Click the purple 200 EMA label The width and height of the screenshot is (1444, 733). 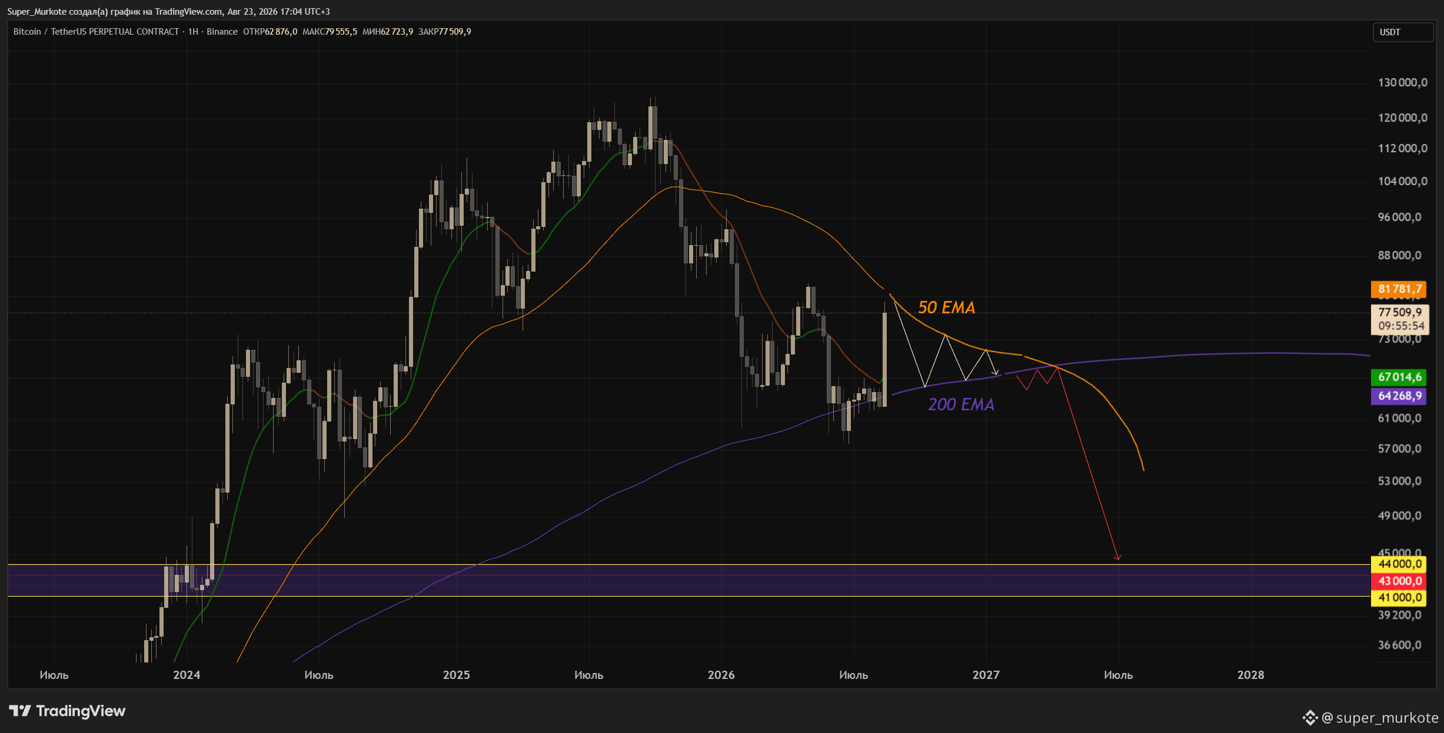pyautogui.click(x=961, y=404)
